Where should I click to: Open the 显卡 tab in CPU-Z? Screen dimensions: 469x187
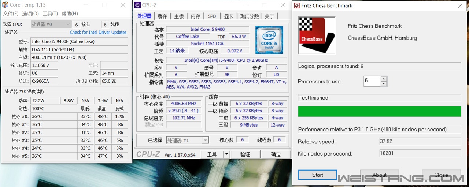(x=229, y=16)
